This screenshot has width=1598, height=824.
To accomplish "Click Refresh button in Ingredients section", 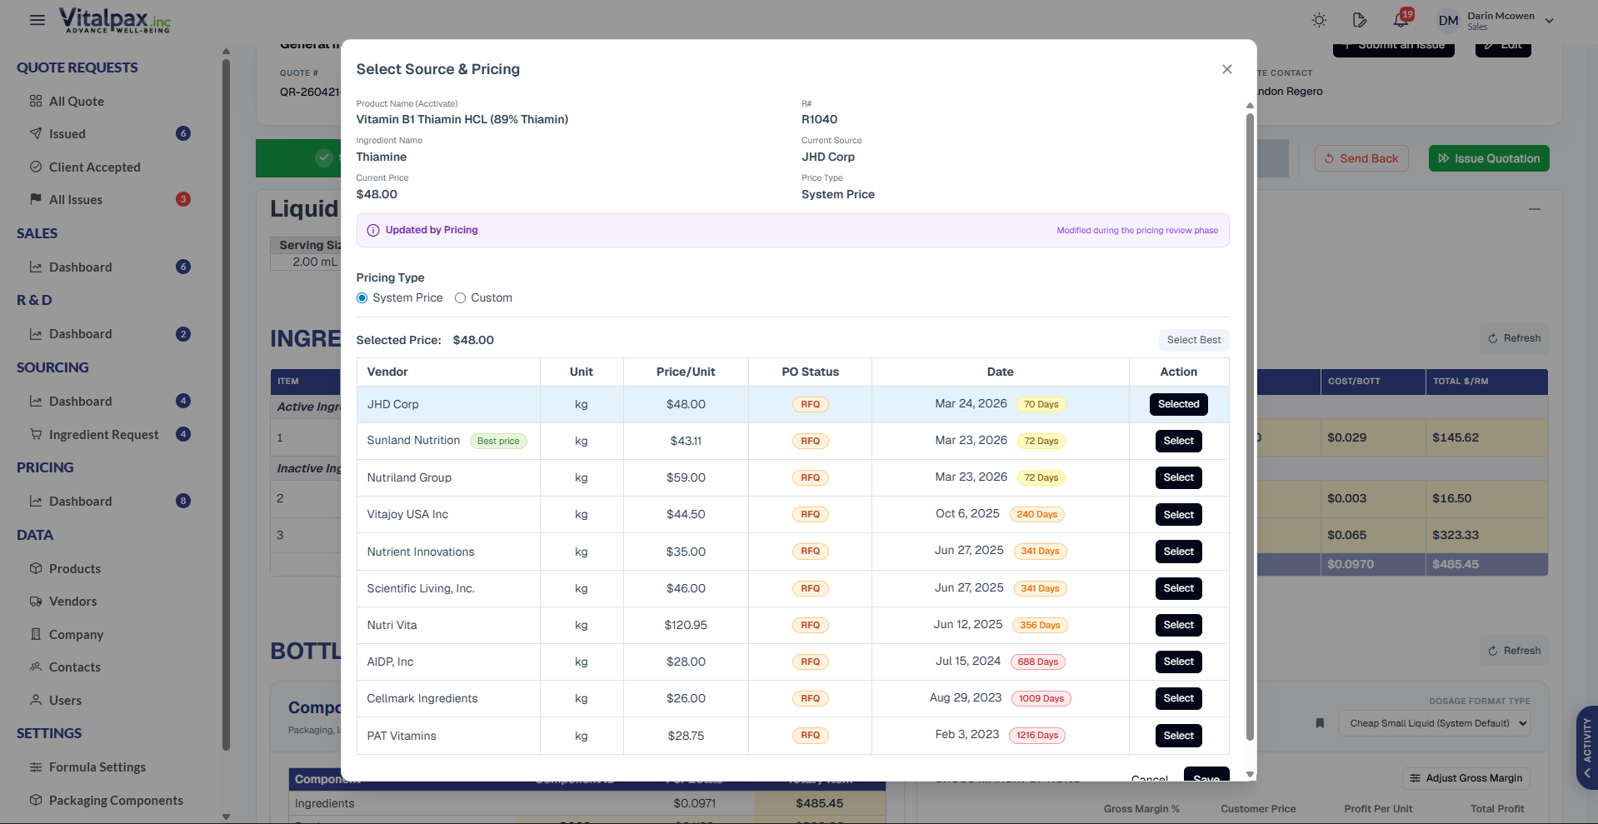I will [1514, 338].
